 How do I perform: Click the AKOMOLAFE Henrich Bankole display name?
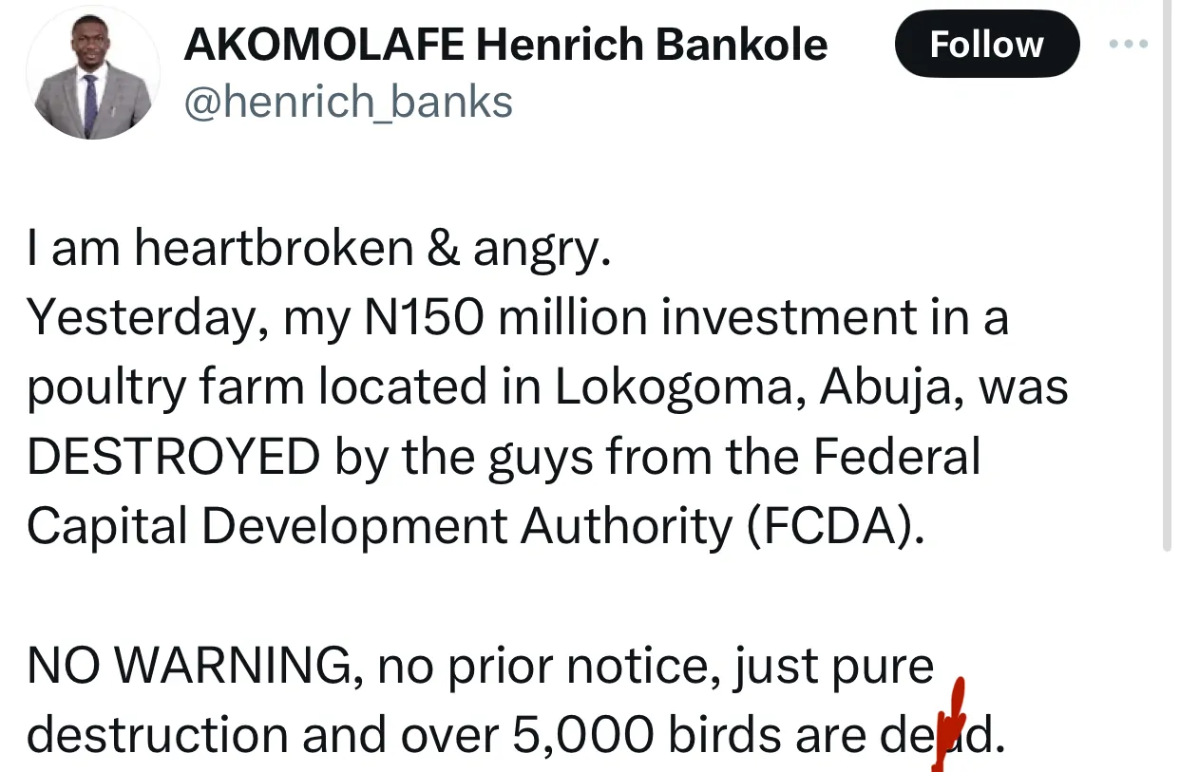(x=505, y=44)
